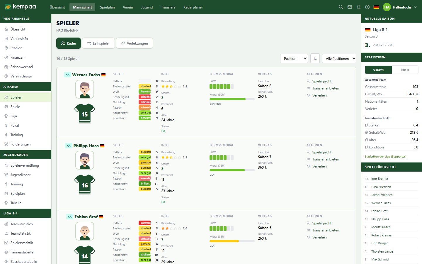Viewport: 422px width, 264px height.
Task: Open the Transfers menu in top bar
Action: click(168, 7)
